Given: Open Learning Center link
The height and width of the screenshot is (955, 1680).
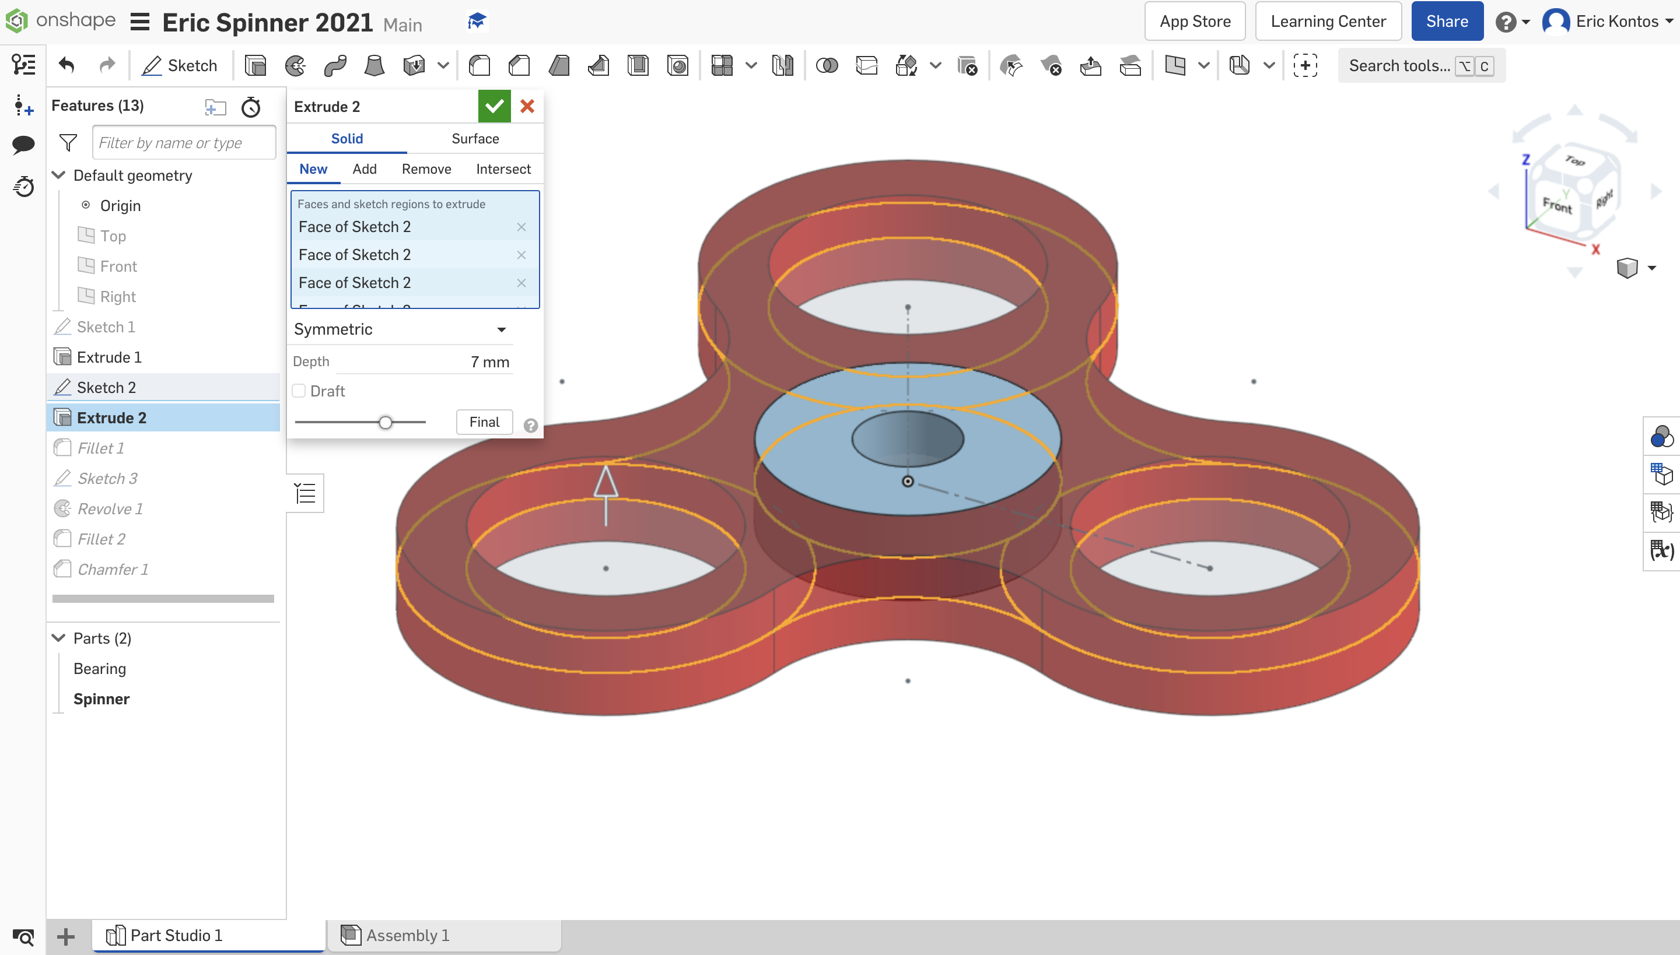Looking at the screenshot, I should point(1328,20).
